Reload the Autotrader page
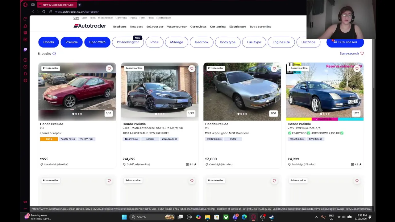This screenshot has width=395, height=222. 44,11
